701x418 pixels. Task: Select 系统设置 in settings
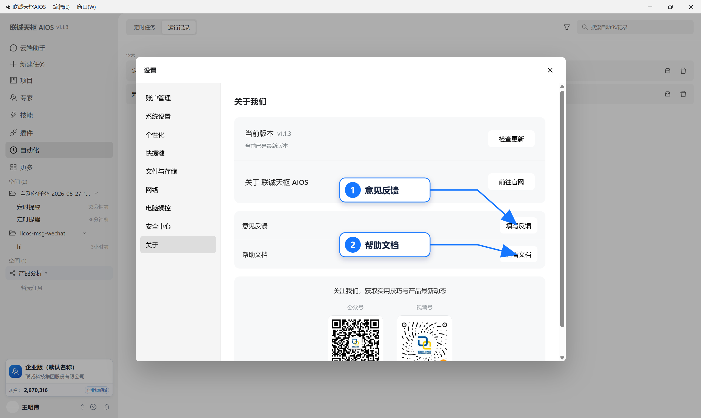coord(178,116)
